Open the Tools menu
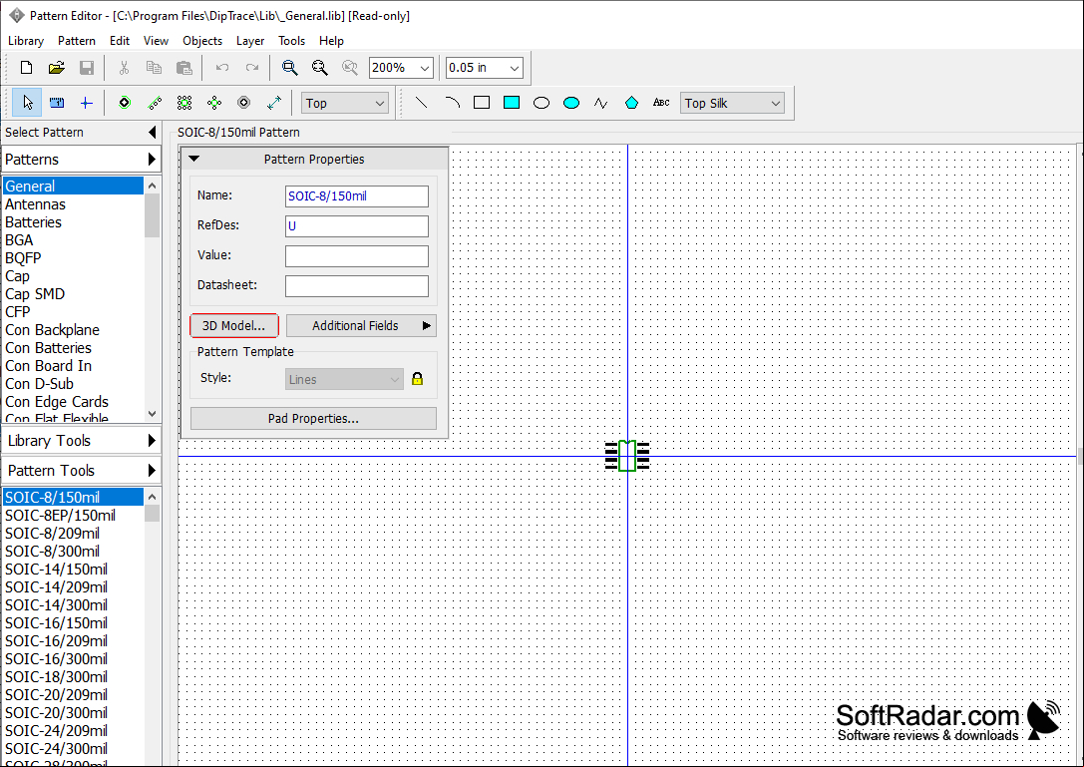 292,41
